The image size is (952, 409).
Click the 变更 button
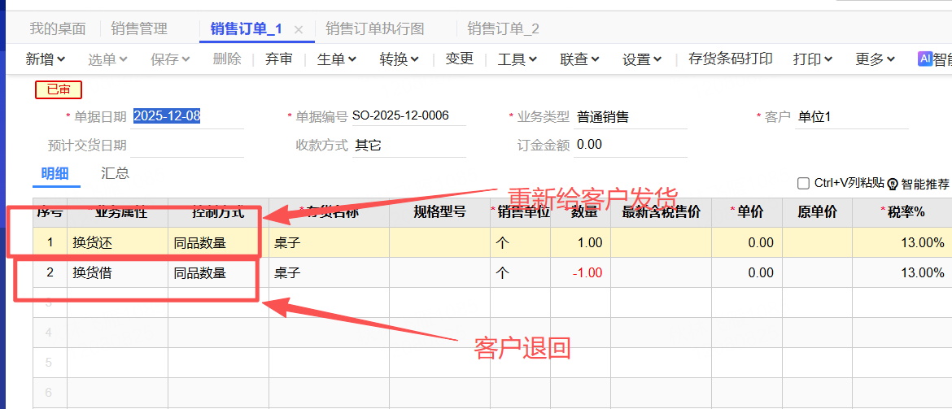pos(459,59)
